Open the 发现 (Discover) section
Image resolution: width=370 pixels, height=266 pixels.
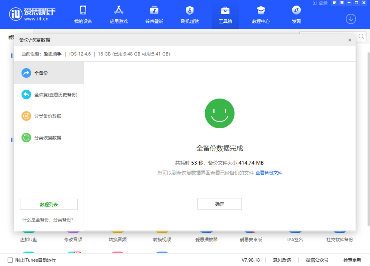[296, 14]
